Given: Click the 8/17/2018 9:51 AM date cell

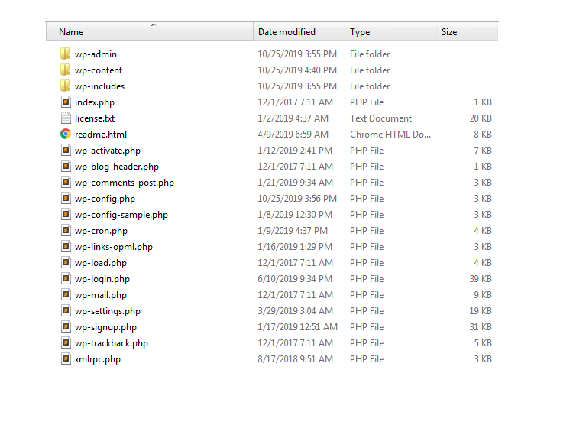Looking at the screenshot, I should point(295,360).
